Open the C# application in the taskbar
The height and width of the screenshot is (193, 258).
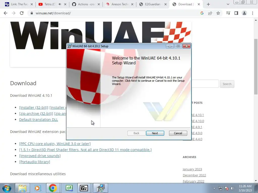click(x=69, y=188)
